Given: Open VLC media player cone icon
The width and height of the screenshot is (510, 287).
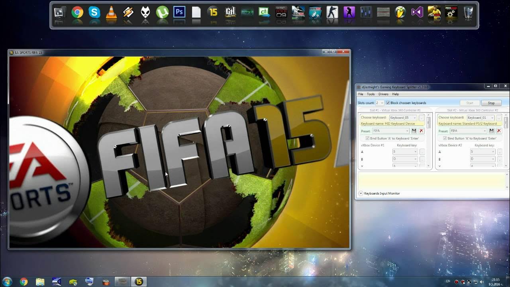Looking at the screenshot, I should [112, 13].
